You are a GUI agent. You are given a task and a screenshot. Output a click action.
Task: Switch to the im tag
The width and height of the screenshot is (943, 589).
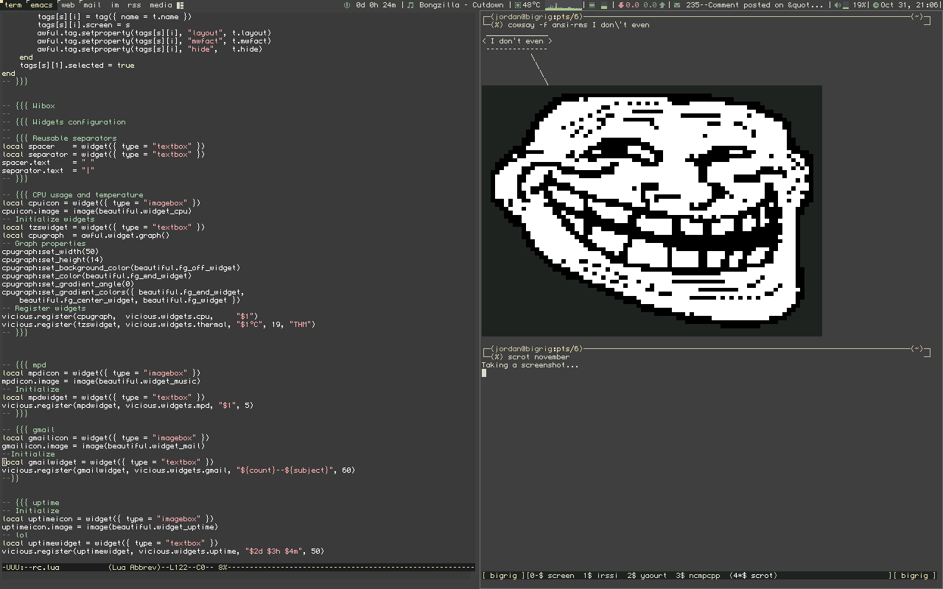pos(115,4)
